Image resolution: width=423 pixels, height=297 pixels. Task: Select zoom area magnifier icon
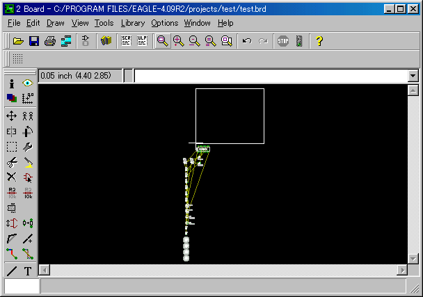click(x=227, y=41)
